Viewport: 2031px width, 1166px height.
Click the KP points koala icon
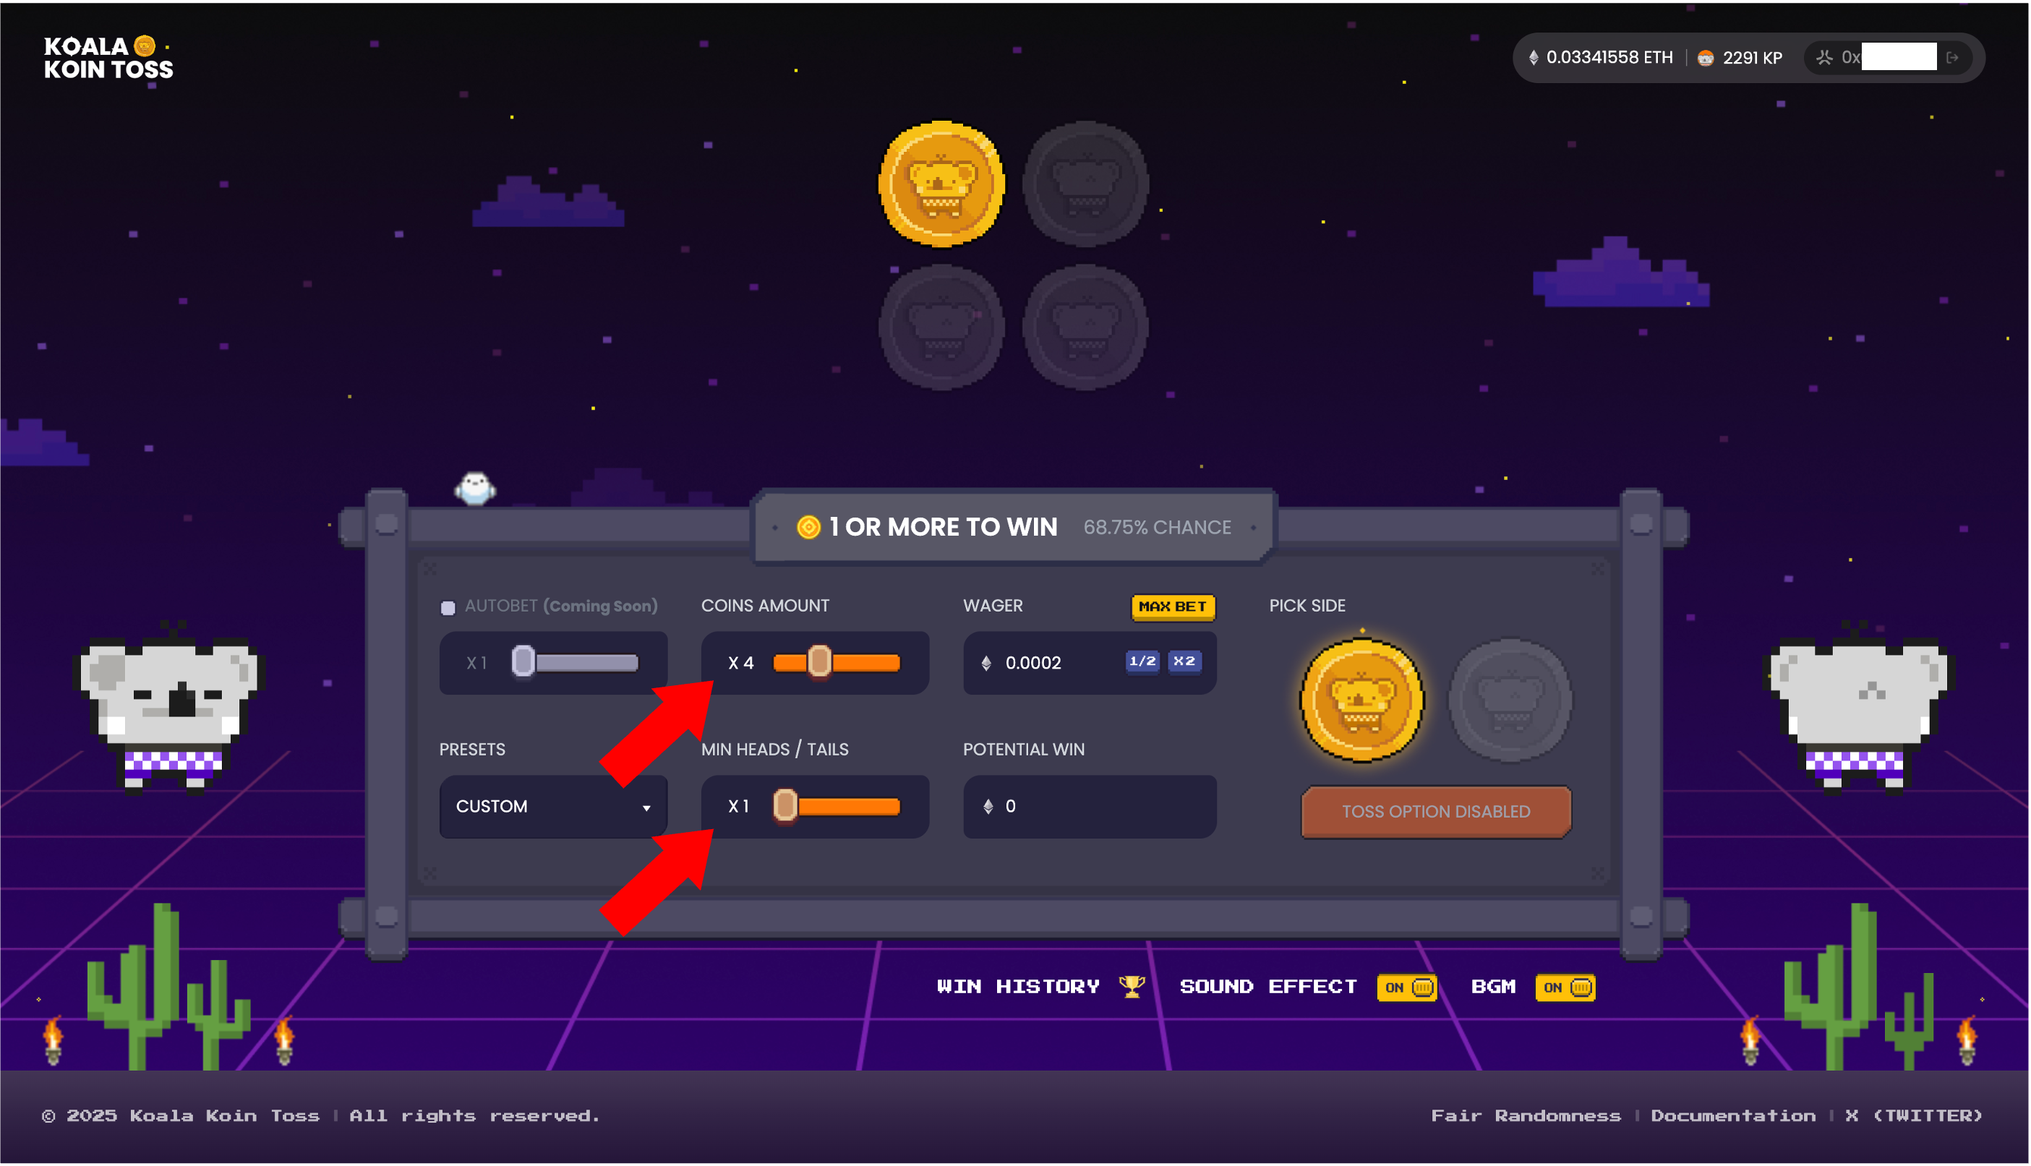coord(1705,58)
